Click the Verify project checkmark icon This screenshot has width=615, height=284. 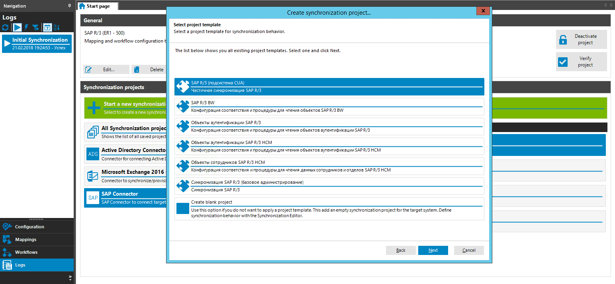pyautogui.click(x=563, y=62)
